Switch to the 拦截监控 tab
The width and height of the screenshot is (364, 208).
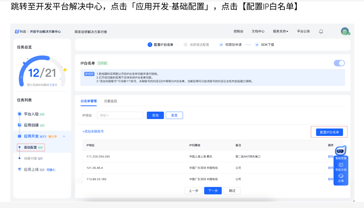pyautogui.click(x=110, y=101)
